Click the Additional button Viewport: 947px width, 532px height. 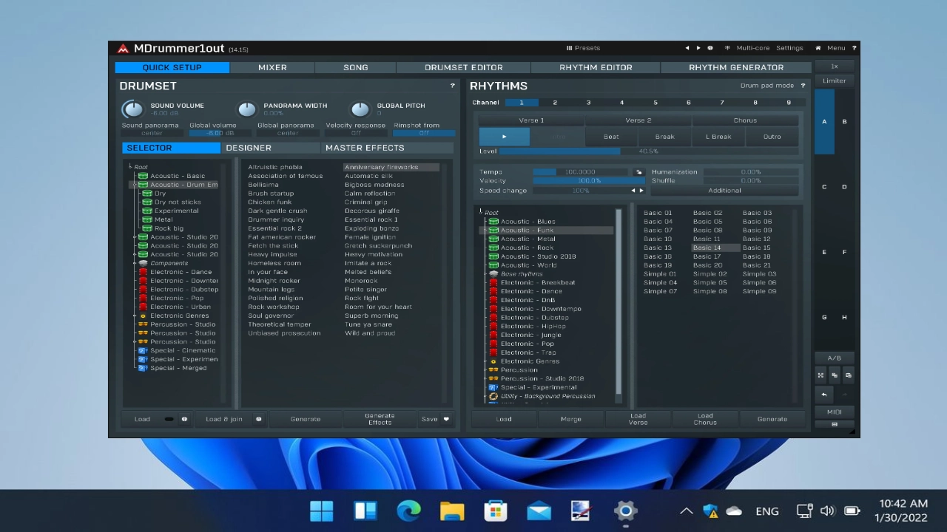pos(725,191)
